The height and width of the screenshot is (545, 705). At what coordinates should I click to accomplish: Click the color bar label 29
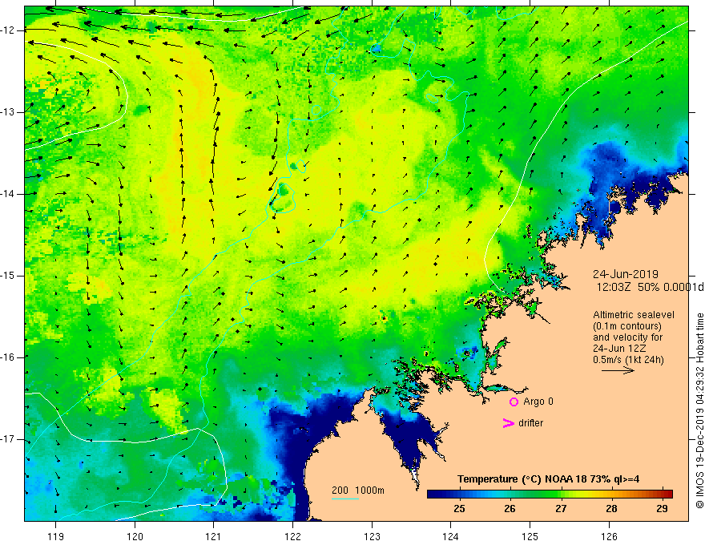pos(662,509)
